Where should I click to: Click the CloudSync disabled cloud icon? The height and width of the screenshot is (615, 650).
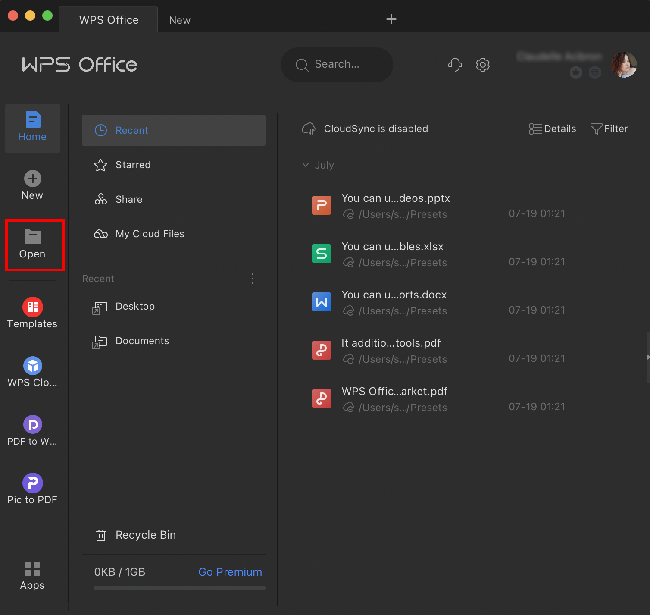point(309,129)
